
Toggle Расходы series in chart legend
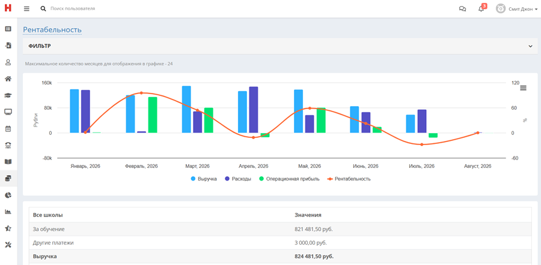pos(237,179)
